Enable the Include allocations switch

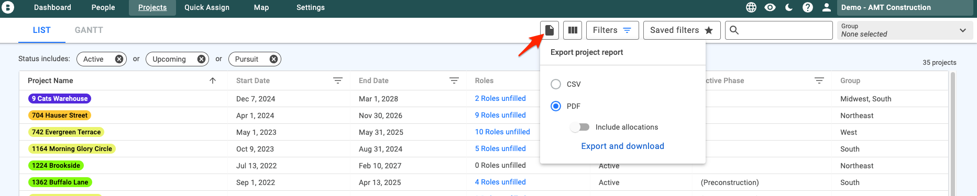click(580, 127)
